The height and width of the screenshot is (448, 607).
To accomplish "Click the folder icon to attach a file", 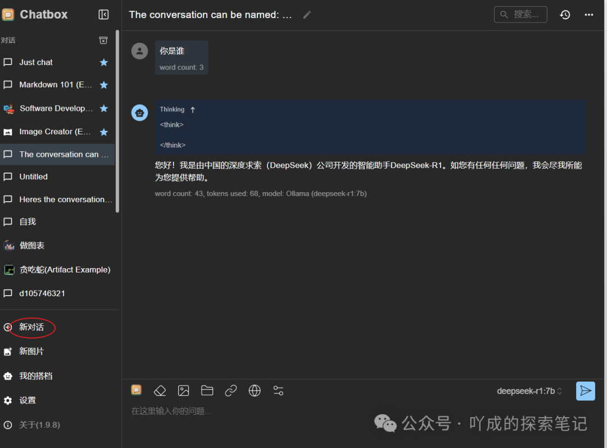I will click(207, 391).
